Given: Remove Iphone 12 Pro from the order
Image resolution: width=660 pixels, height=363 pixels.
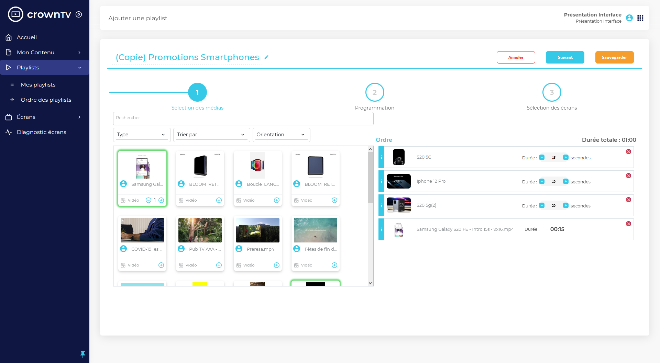Looking at the screenshot, I should pyautogui.click(x=628, y=176).
